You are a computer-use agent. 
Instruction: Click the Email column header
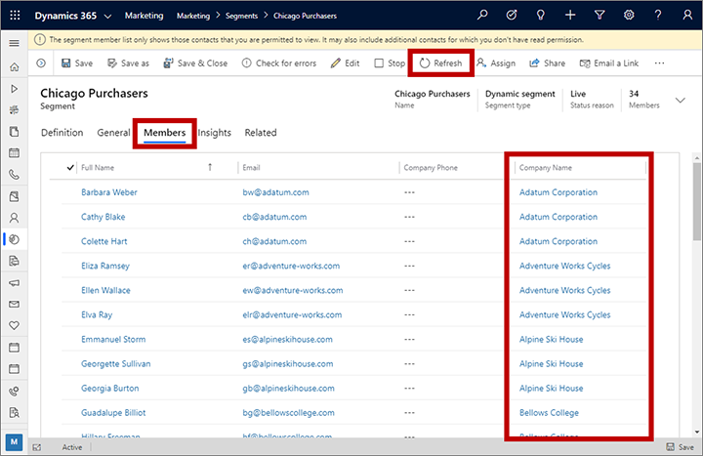(x=251, y=168)
